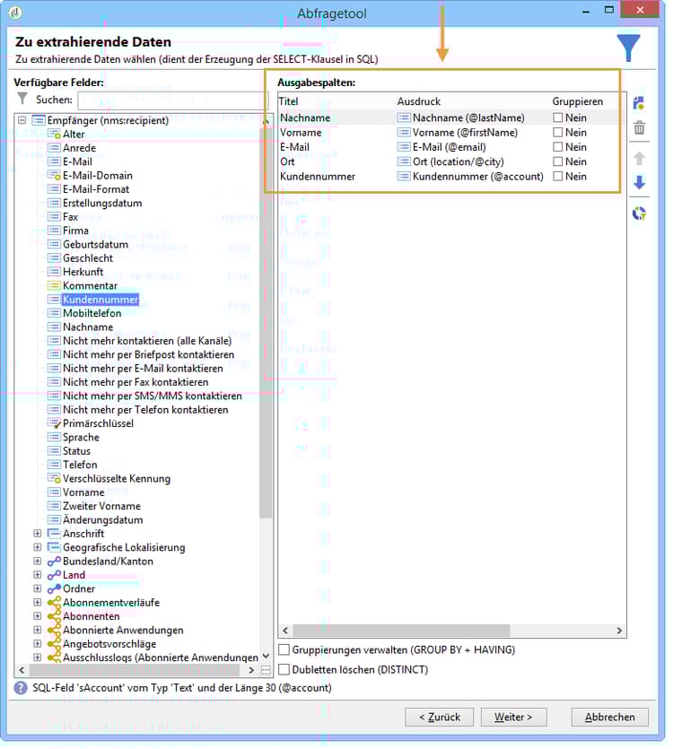
Task: Select the Kundennummer field in tree
Action: 101,300
